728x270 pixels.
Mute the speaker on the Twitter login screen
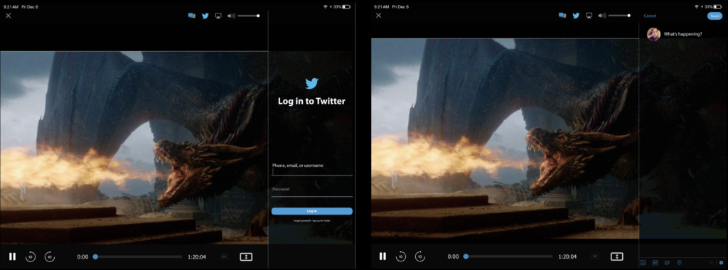point(231,16)
